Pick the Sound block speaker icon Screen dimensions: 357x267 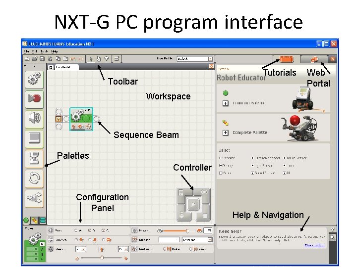coord(34,119)
